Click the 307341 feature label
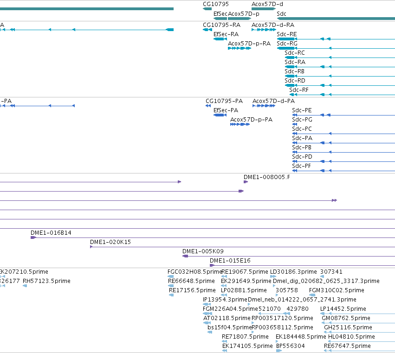This screenshot has height=353, width=395. click(331, 272)
